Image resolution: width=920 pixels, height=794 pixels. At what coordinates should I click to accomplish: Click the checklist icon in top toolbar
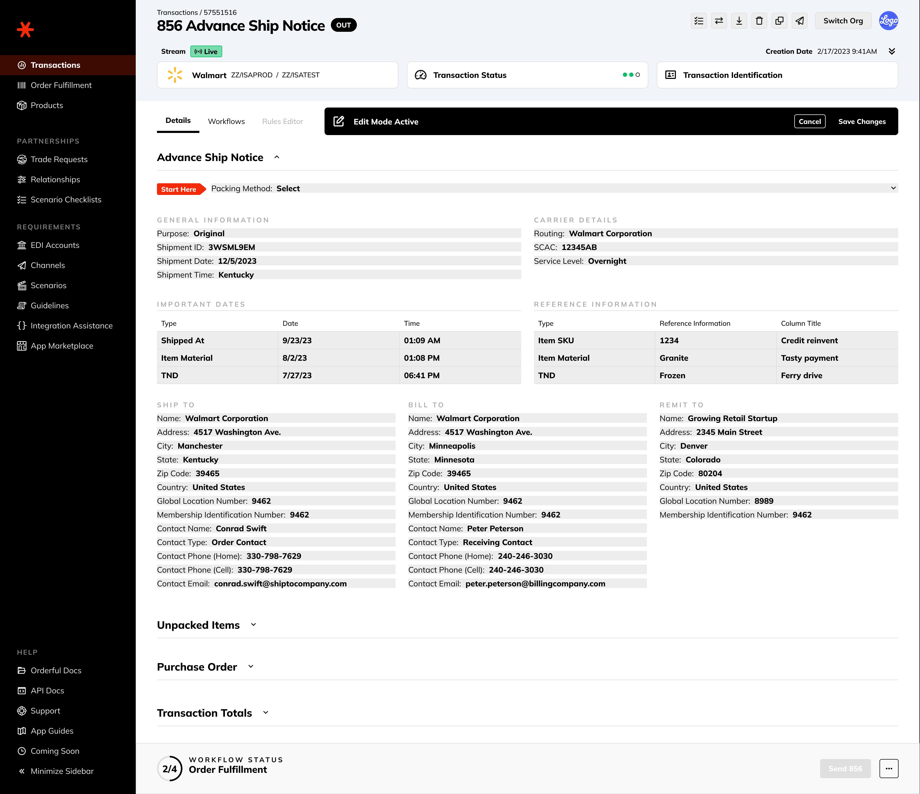pos(699,21)
